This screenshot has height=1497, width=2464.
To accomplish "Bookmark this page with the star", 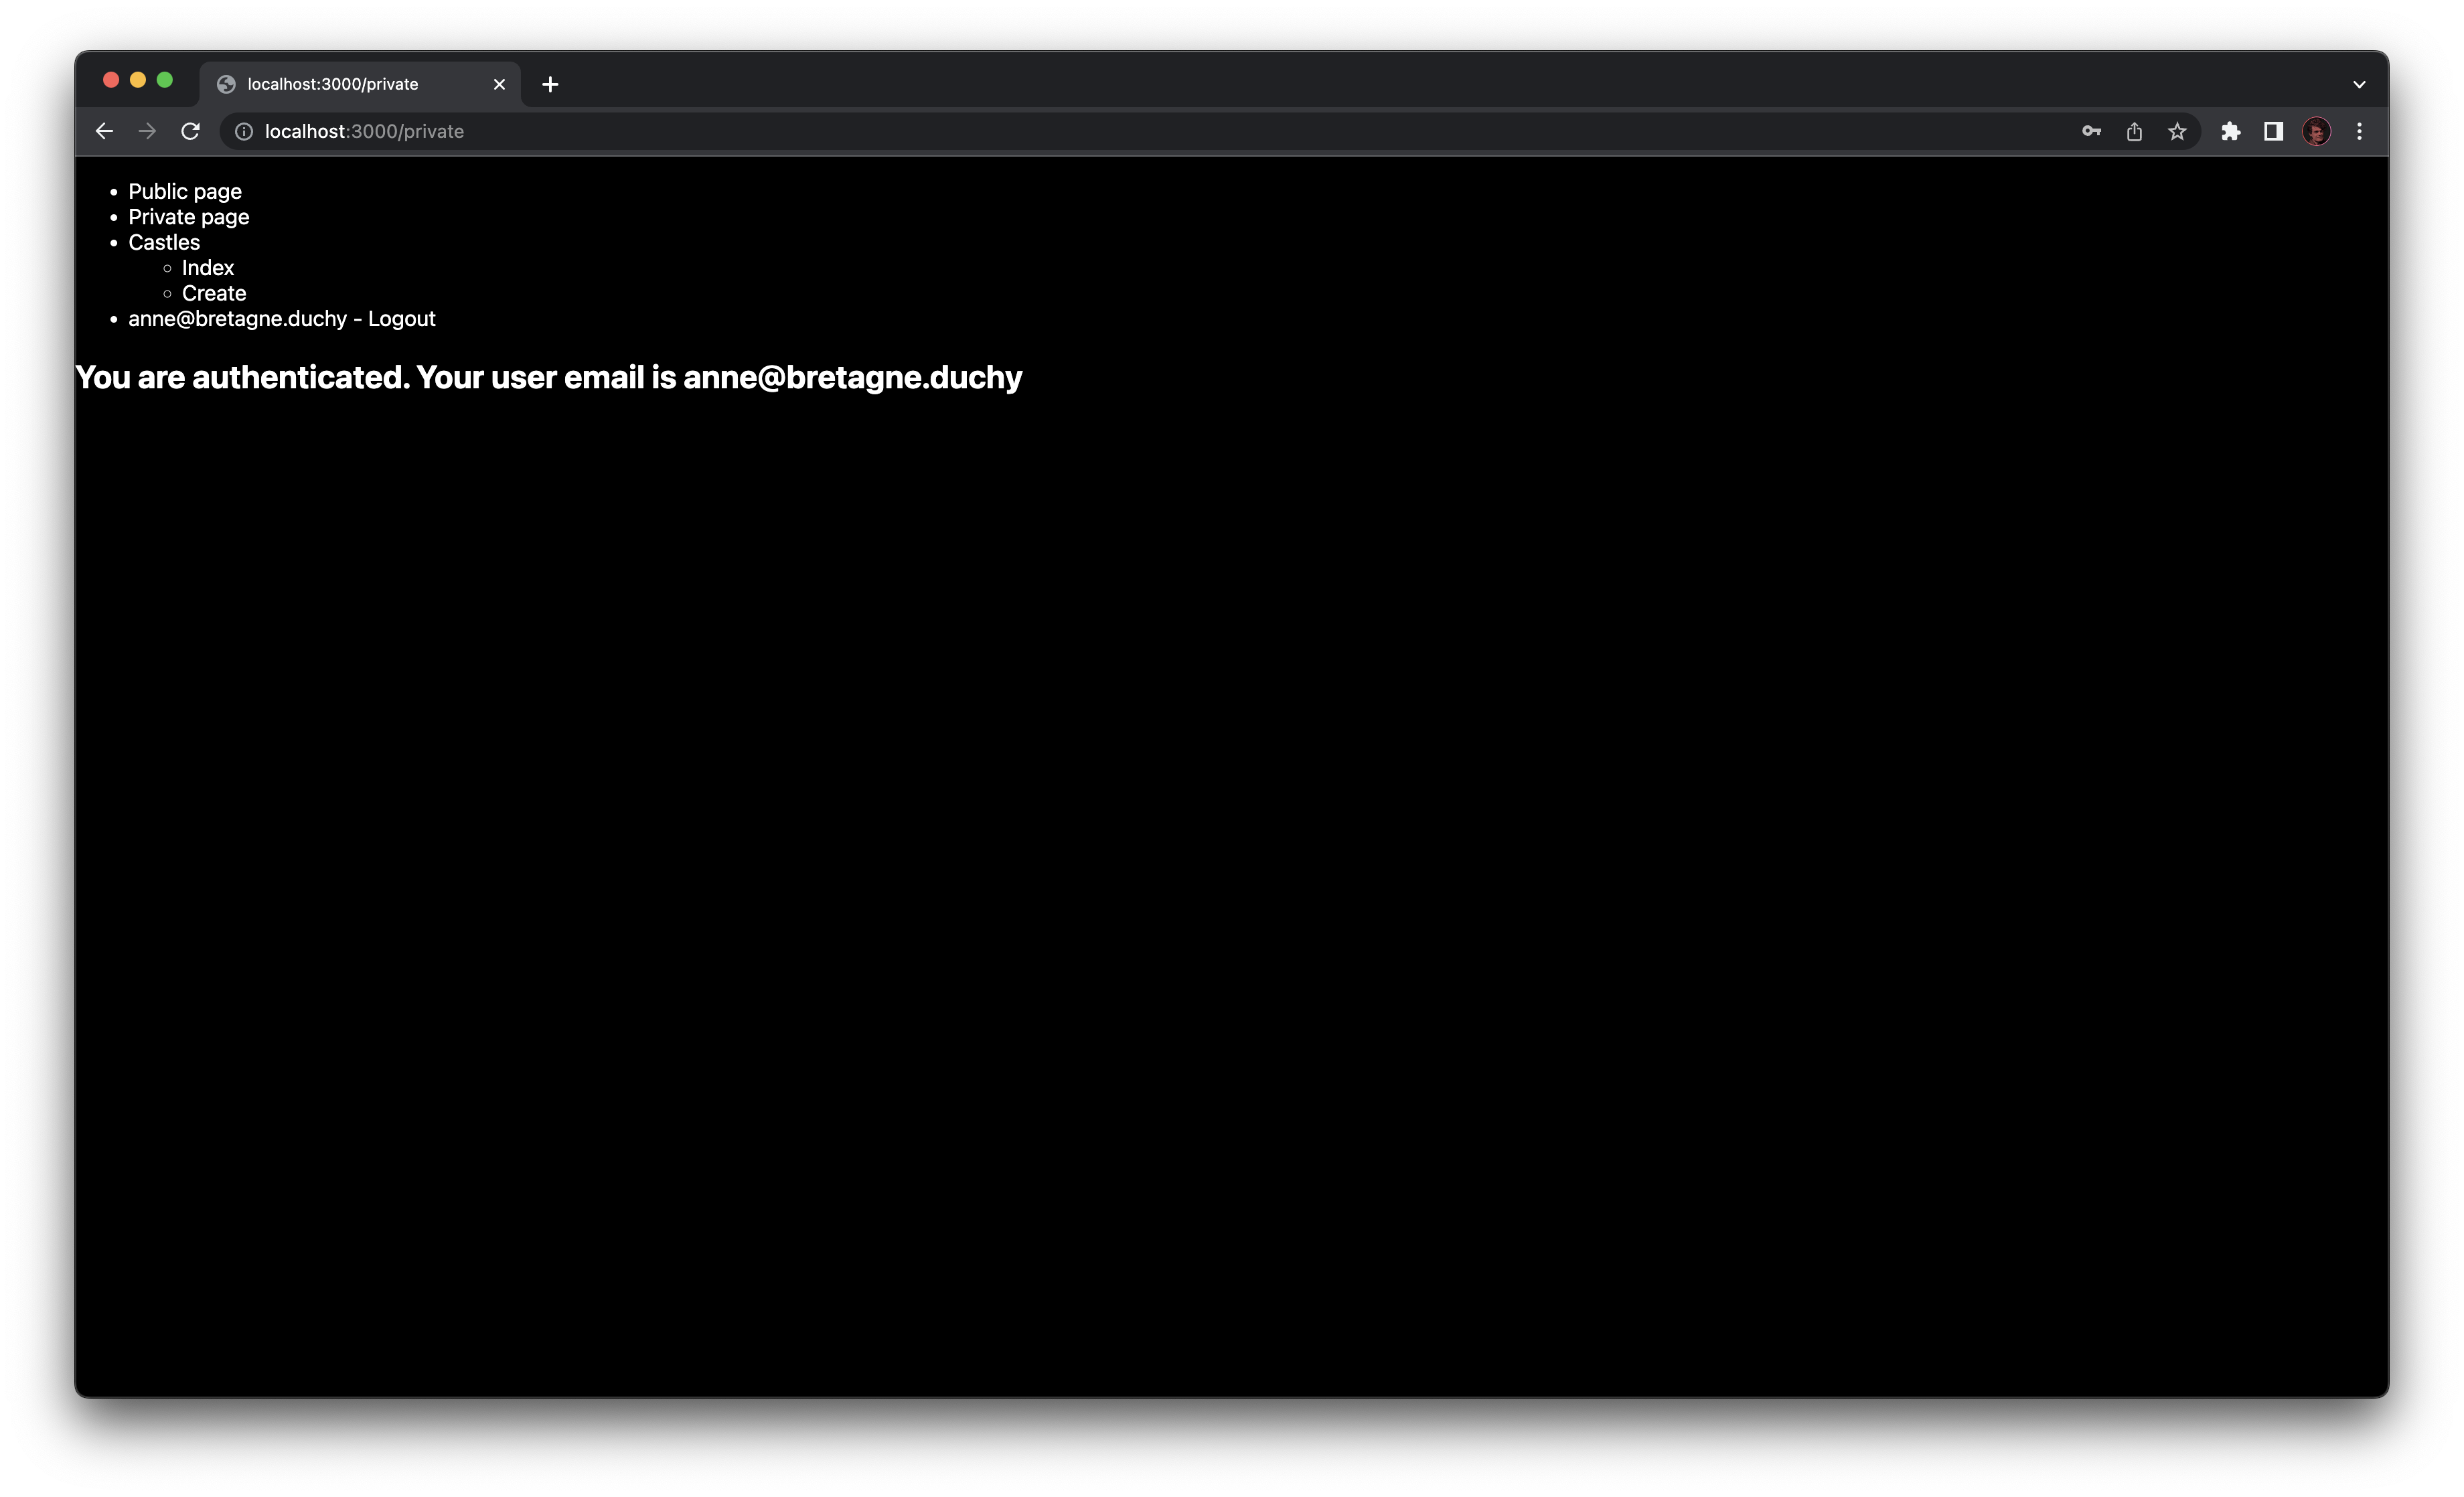I will pyautogui.click(x=2177, y=131).
